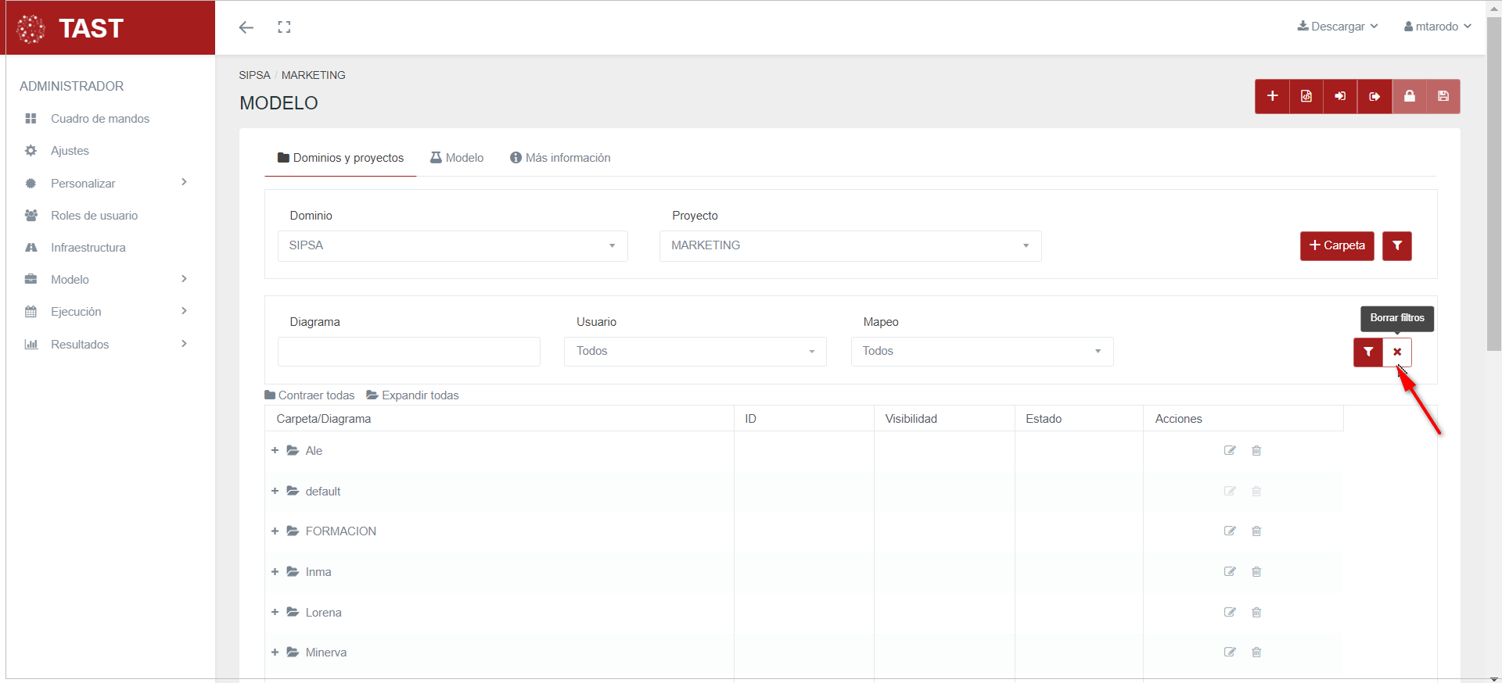Click the Expandir todas link
Screen dimensions: 1502x683
pos(412,395)
